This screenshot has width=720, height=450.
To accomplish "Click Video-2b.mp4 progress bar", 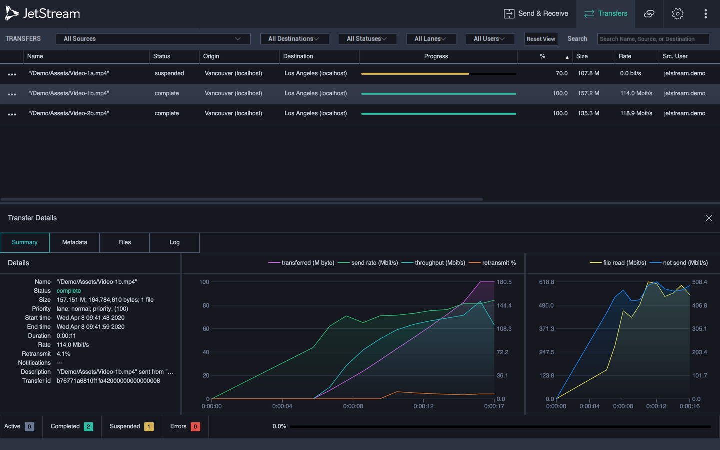I will (x=439, y=114).
